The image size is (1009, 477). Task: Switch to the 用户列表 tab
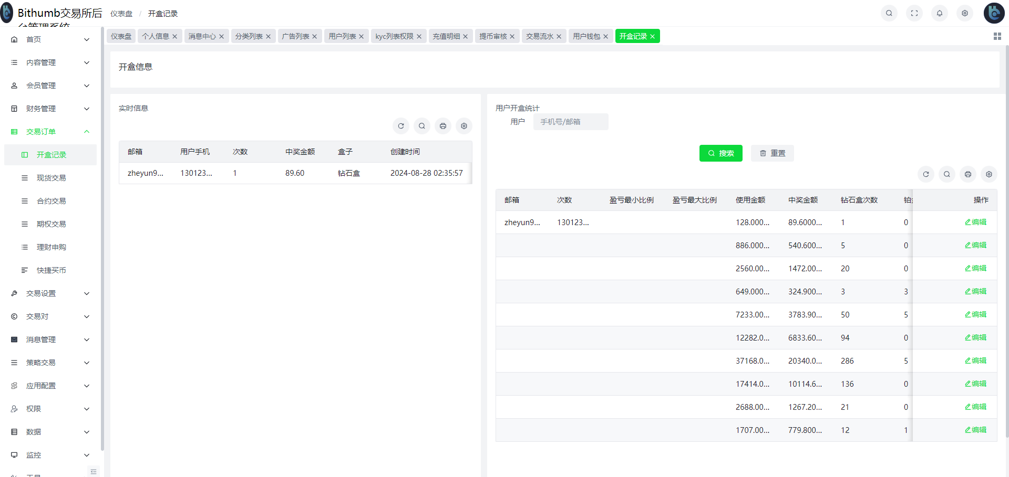click(x=342, y=36)
